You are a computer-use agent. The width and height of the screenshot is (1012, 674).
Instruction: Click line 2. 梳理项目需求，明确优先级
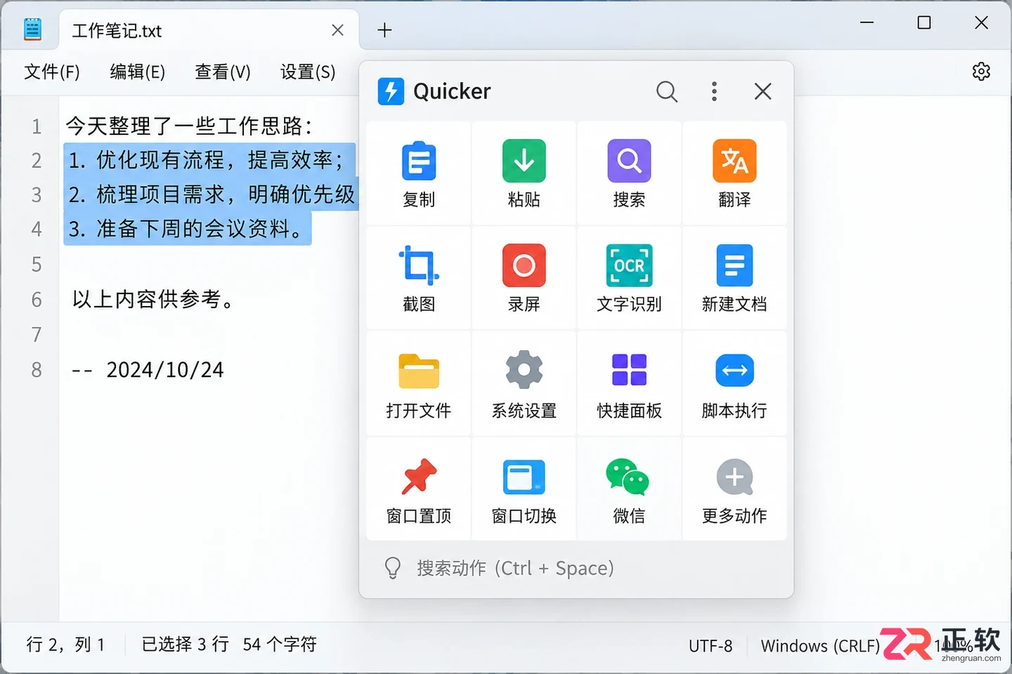tap(212, 194)
